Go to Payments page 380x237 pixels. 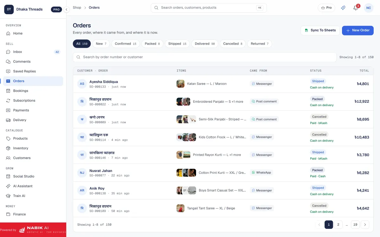(x=33, y=110)
